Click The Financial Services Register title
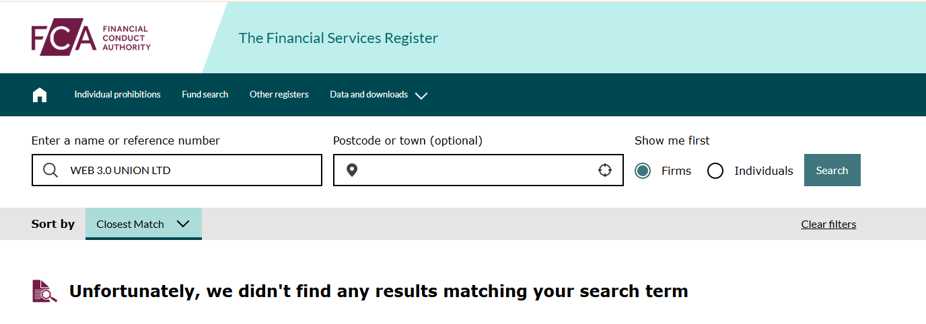The height and width of the screenshot is (324, 926). [338, 38]
